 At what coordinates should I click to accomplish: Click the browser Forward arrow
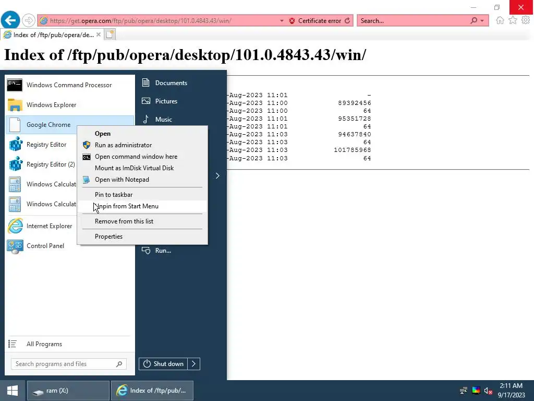29,20
